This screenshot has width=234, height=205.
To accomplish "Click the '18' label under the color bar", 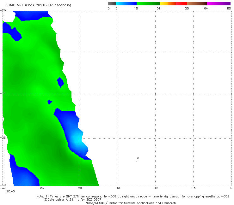I will coord(136,9).
